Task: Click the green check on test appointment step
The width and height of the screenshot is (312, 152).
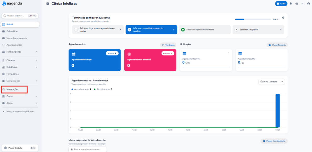Action: click(x=183, y=30)
